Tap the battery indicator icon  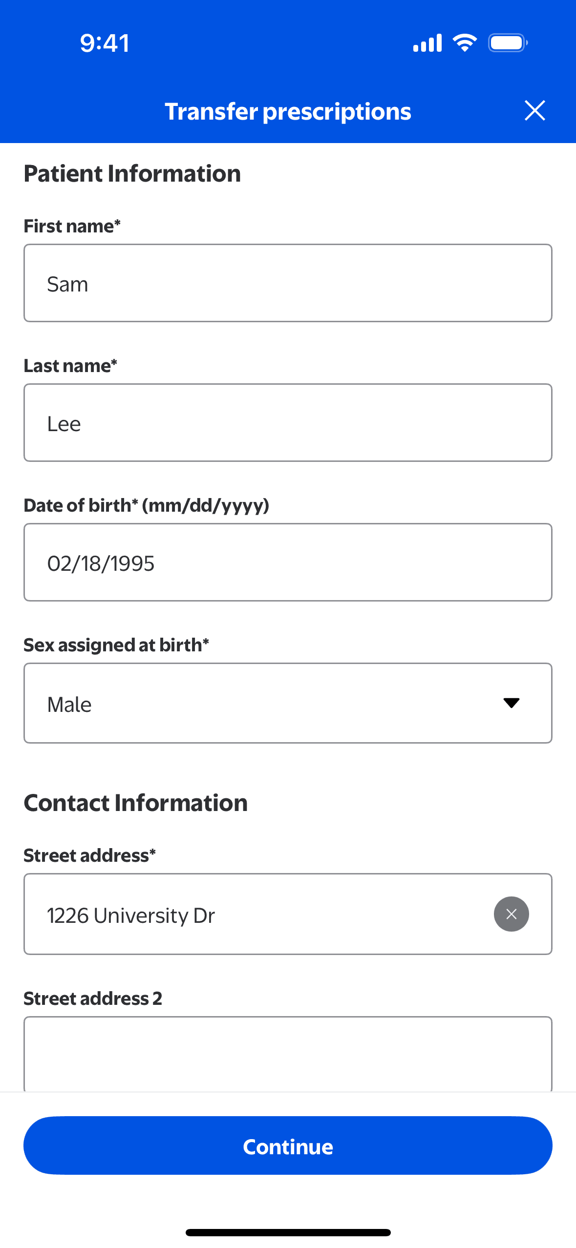coord(508,43)
